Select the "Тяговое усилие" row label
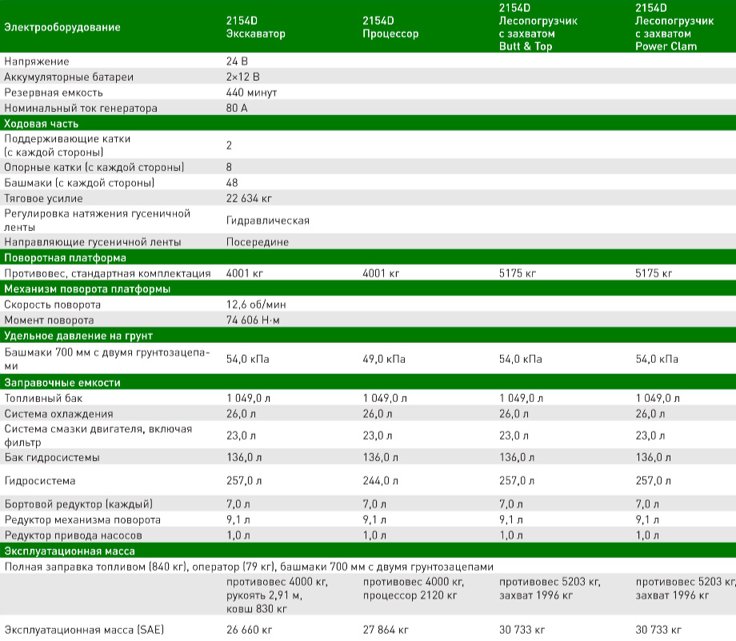 click(x=44, y=199)
